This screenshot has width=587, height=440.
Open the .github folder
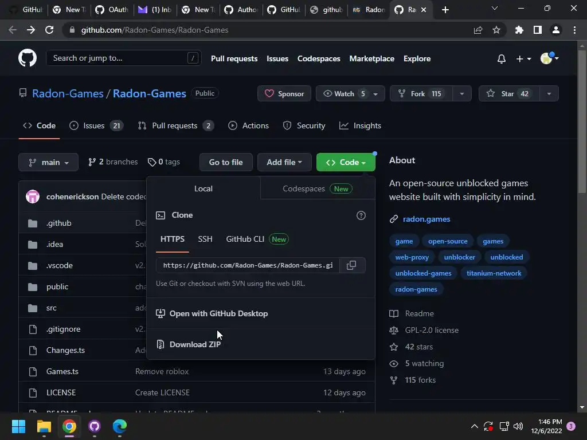coord(59,223)
